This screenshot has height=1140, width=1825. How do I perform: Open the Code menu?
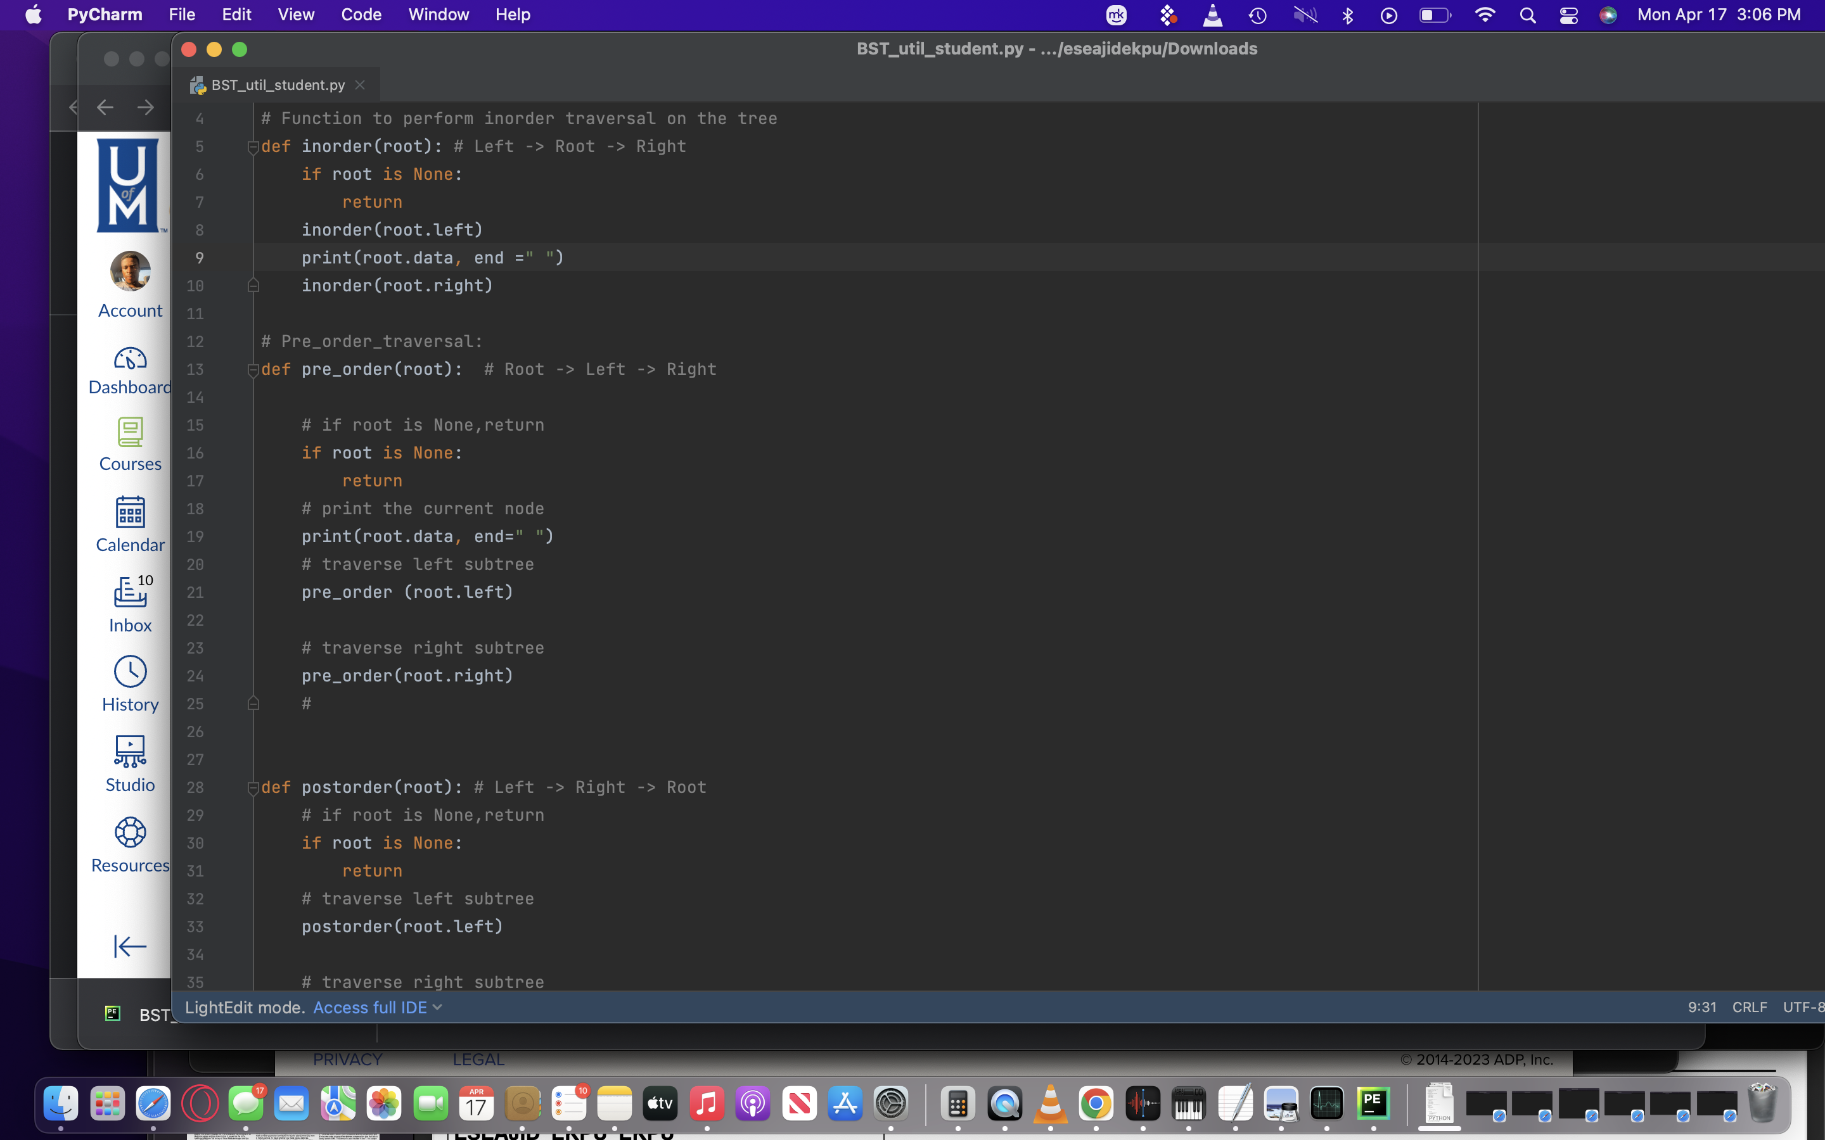(x=361, y=15)
